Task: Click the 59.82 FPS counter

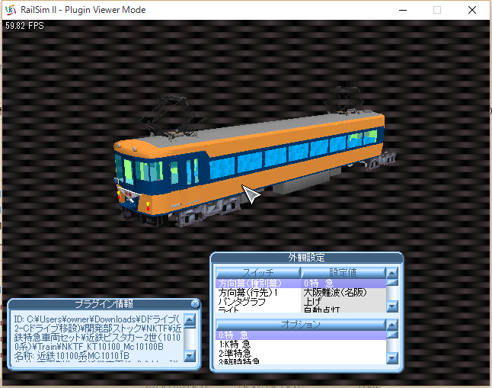Action: 24,26
